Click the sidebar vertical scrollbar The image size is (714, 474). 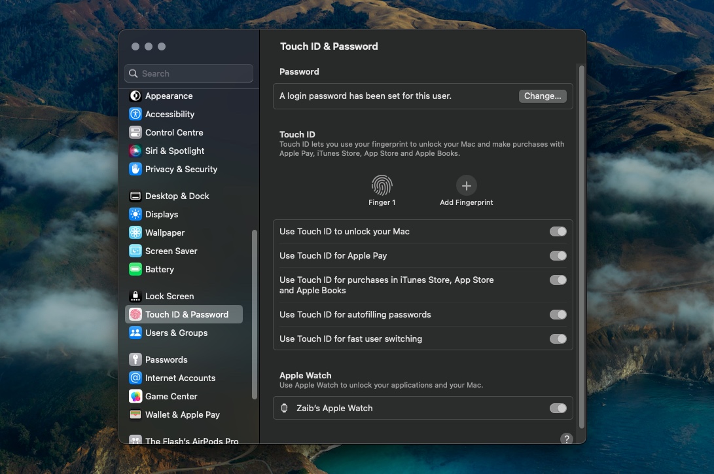coord(255,314)
